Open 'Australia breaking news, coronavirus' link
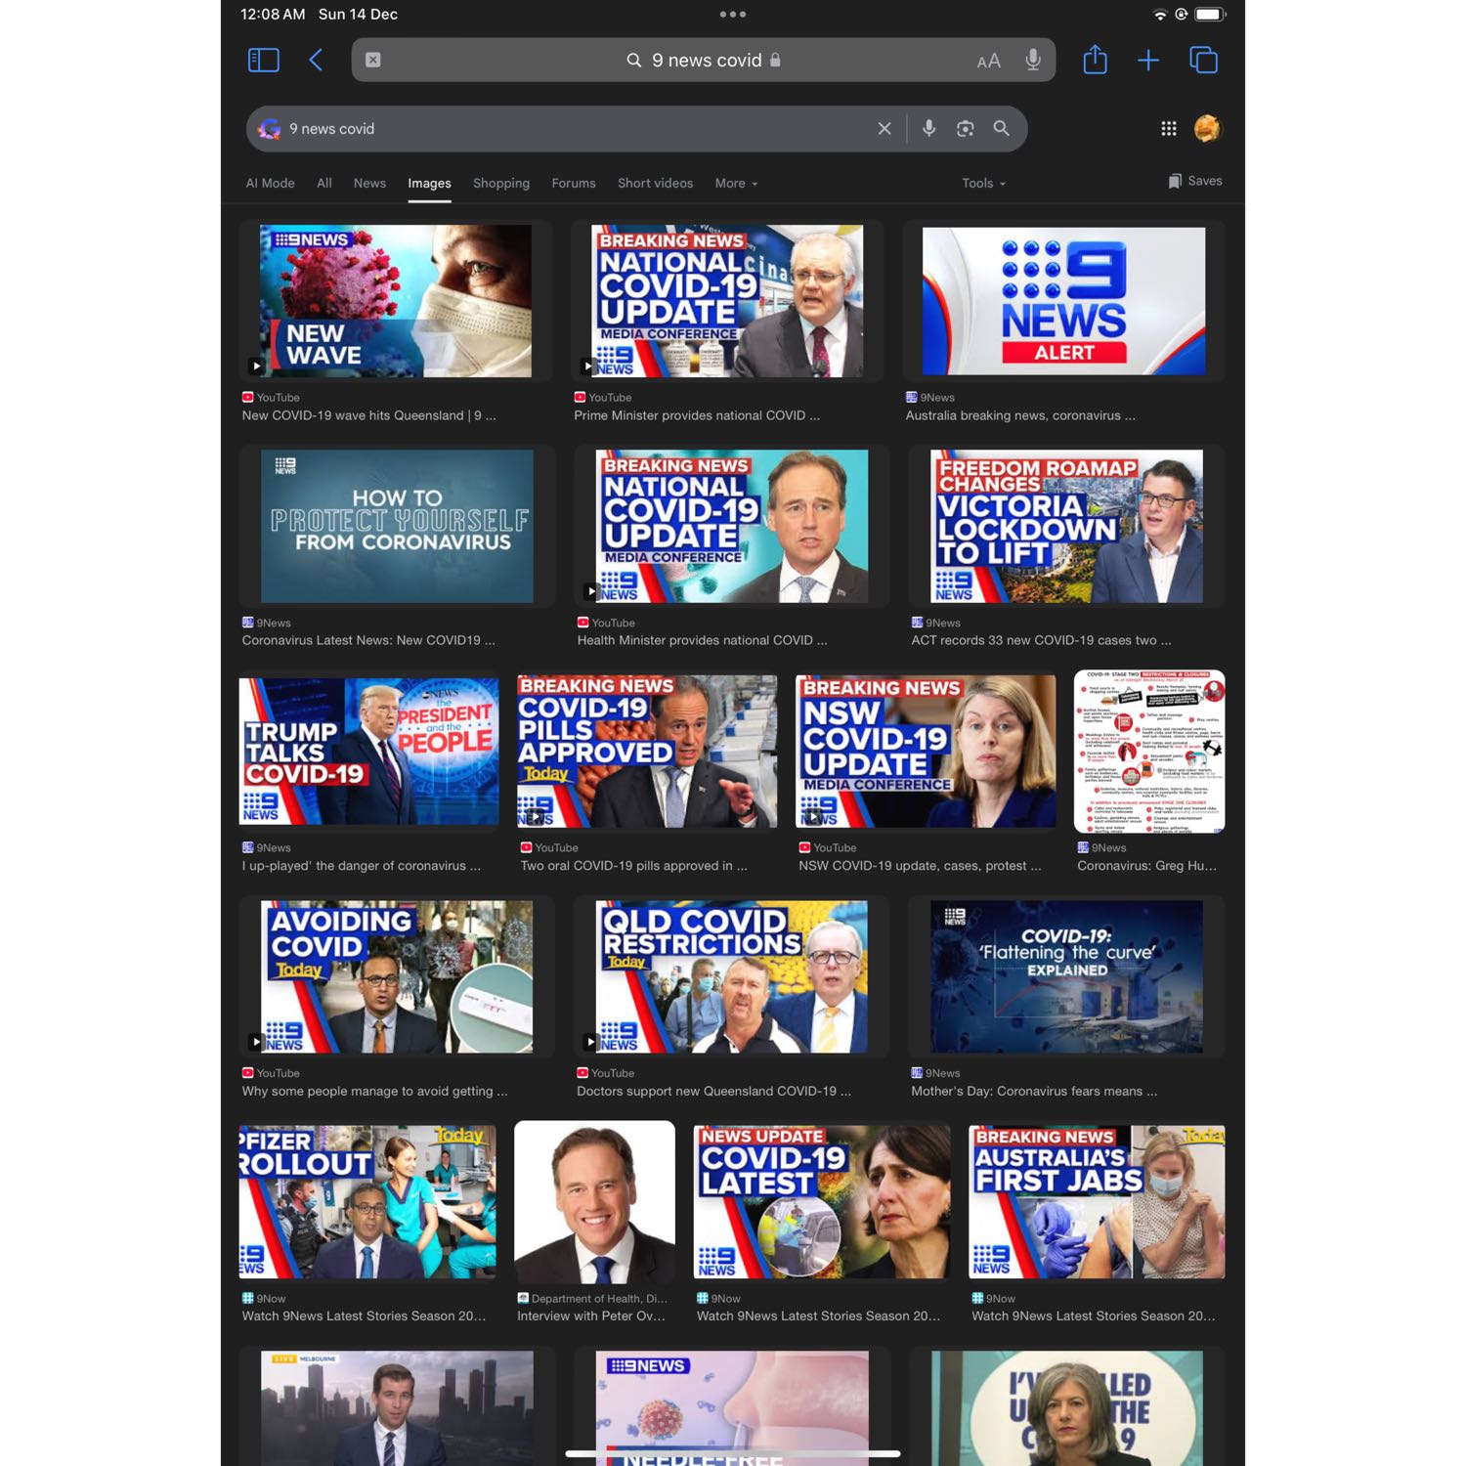The image size is (1466, 1466). click(x=1020, y=415)
